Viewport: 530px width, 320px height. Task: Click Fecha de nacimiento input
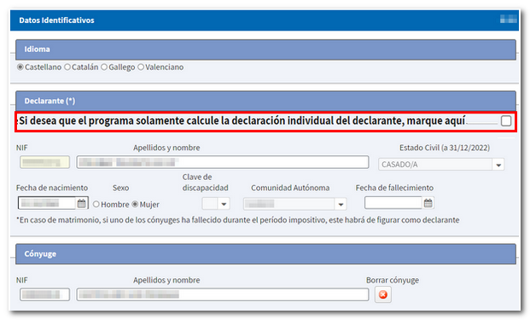pyautogui.click(x=47, y=203)
